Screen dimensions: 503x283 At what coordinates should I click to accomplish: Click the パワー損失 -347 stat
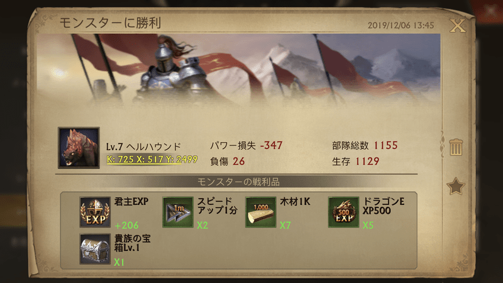[x=246, y=145]
